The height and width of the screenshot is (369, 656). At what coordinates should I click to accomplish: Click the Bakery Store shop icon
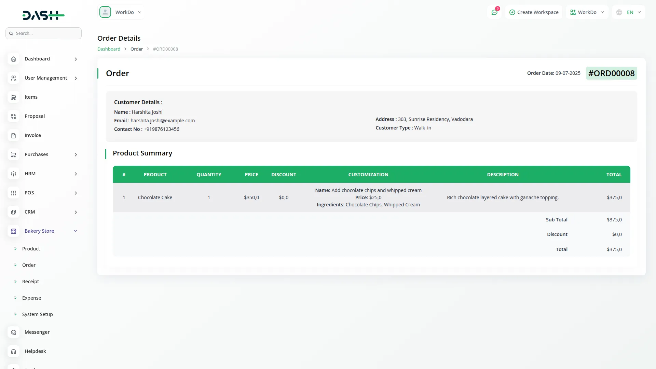pos(13,231)
